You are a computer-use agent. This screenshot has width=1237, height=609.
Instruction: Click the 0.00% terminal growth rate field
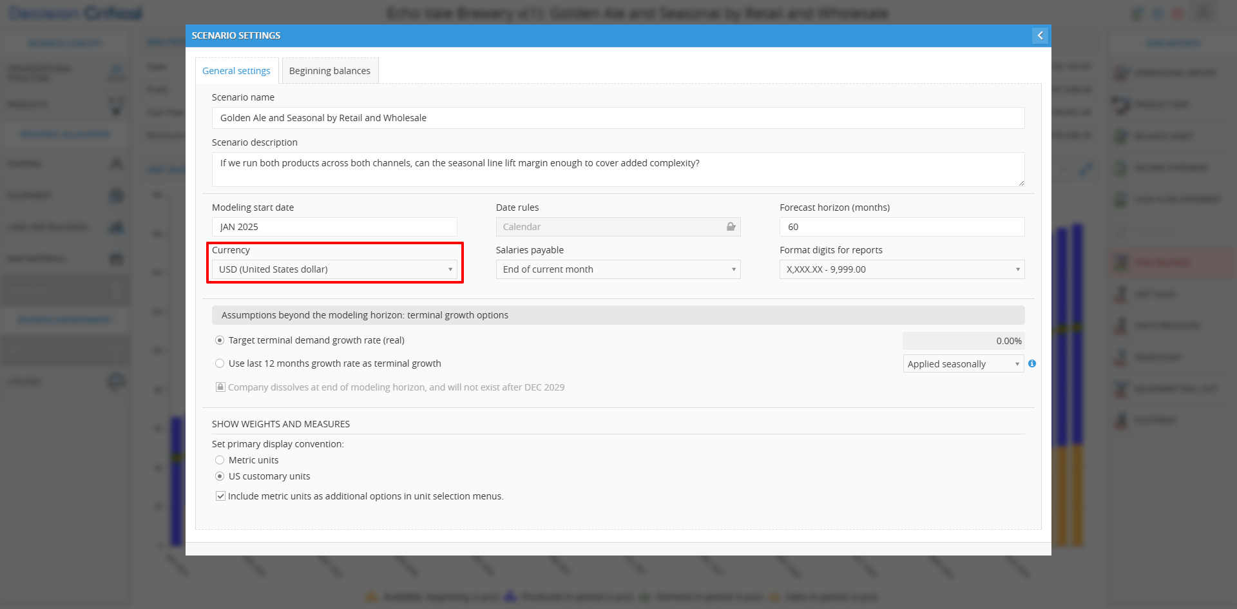point(963,341)
